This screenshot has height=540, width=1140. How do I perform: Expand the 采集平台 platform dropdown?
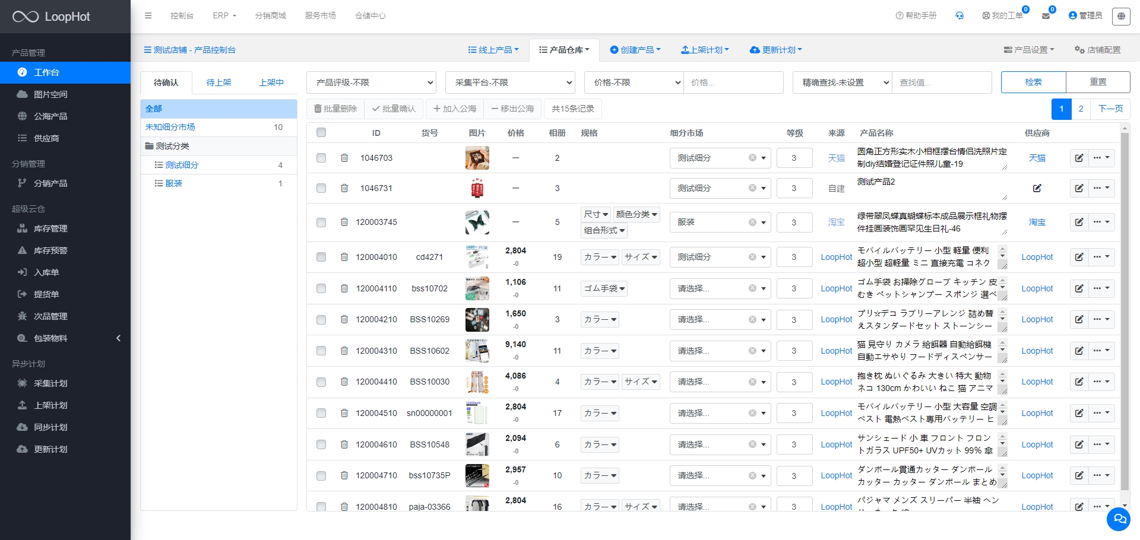coord(510,82)
